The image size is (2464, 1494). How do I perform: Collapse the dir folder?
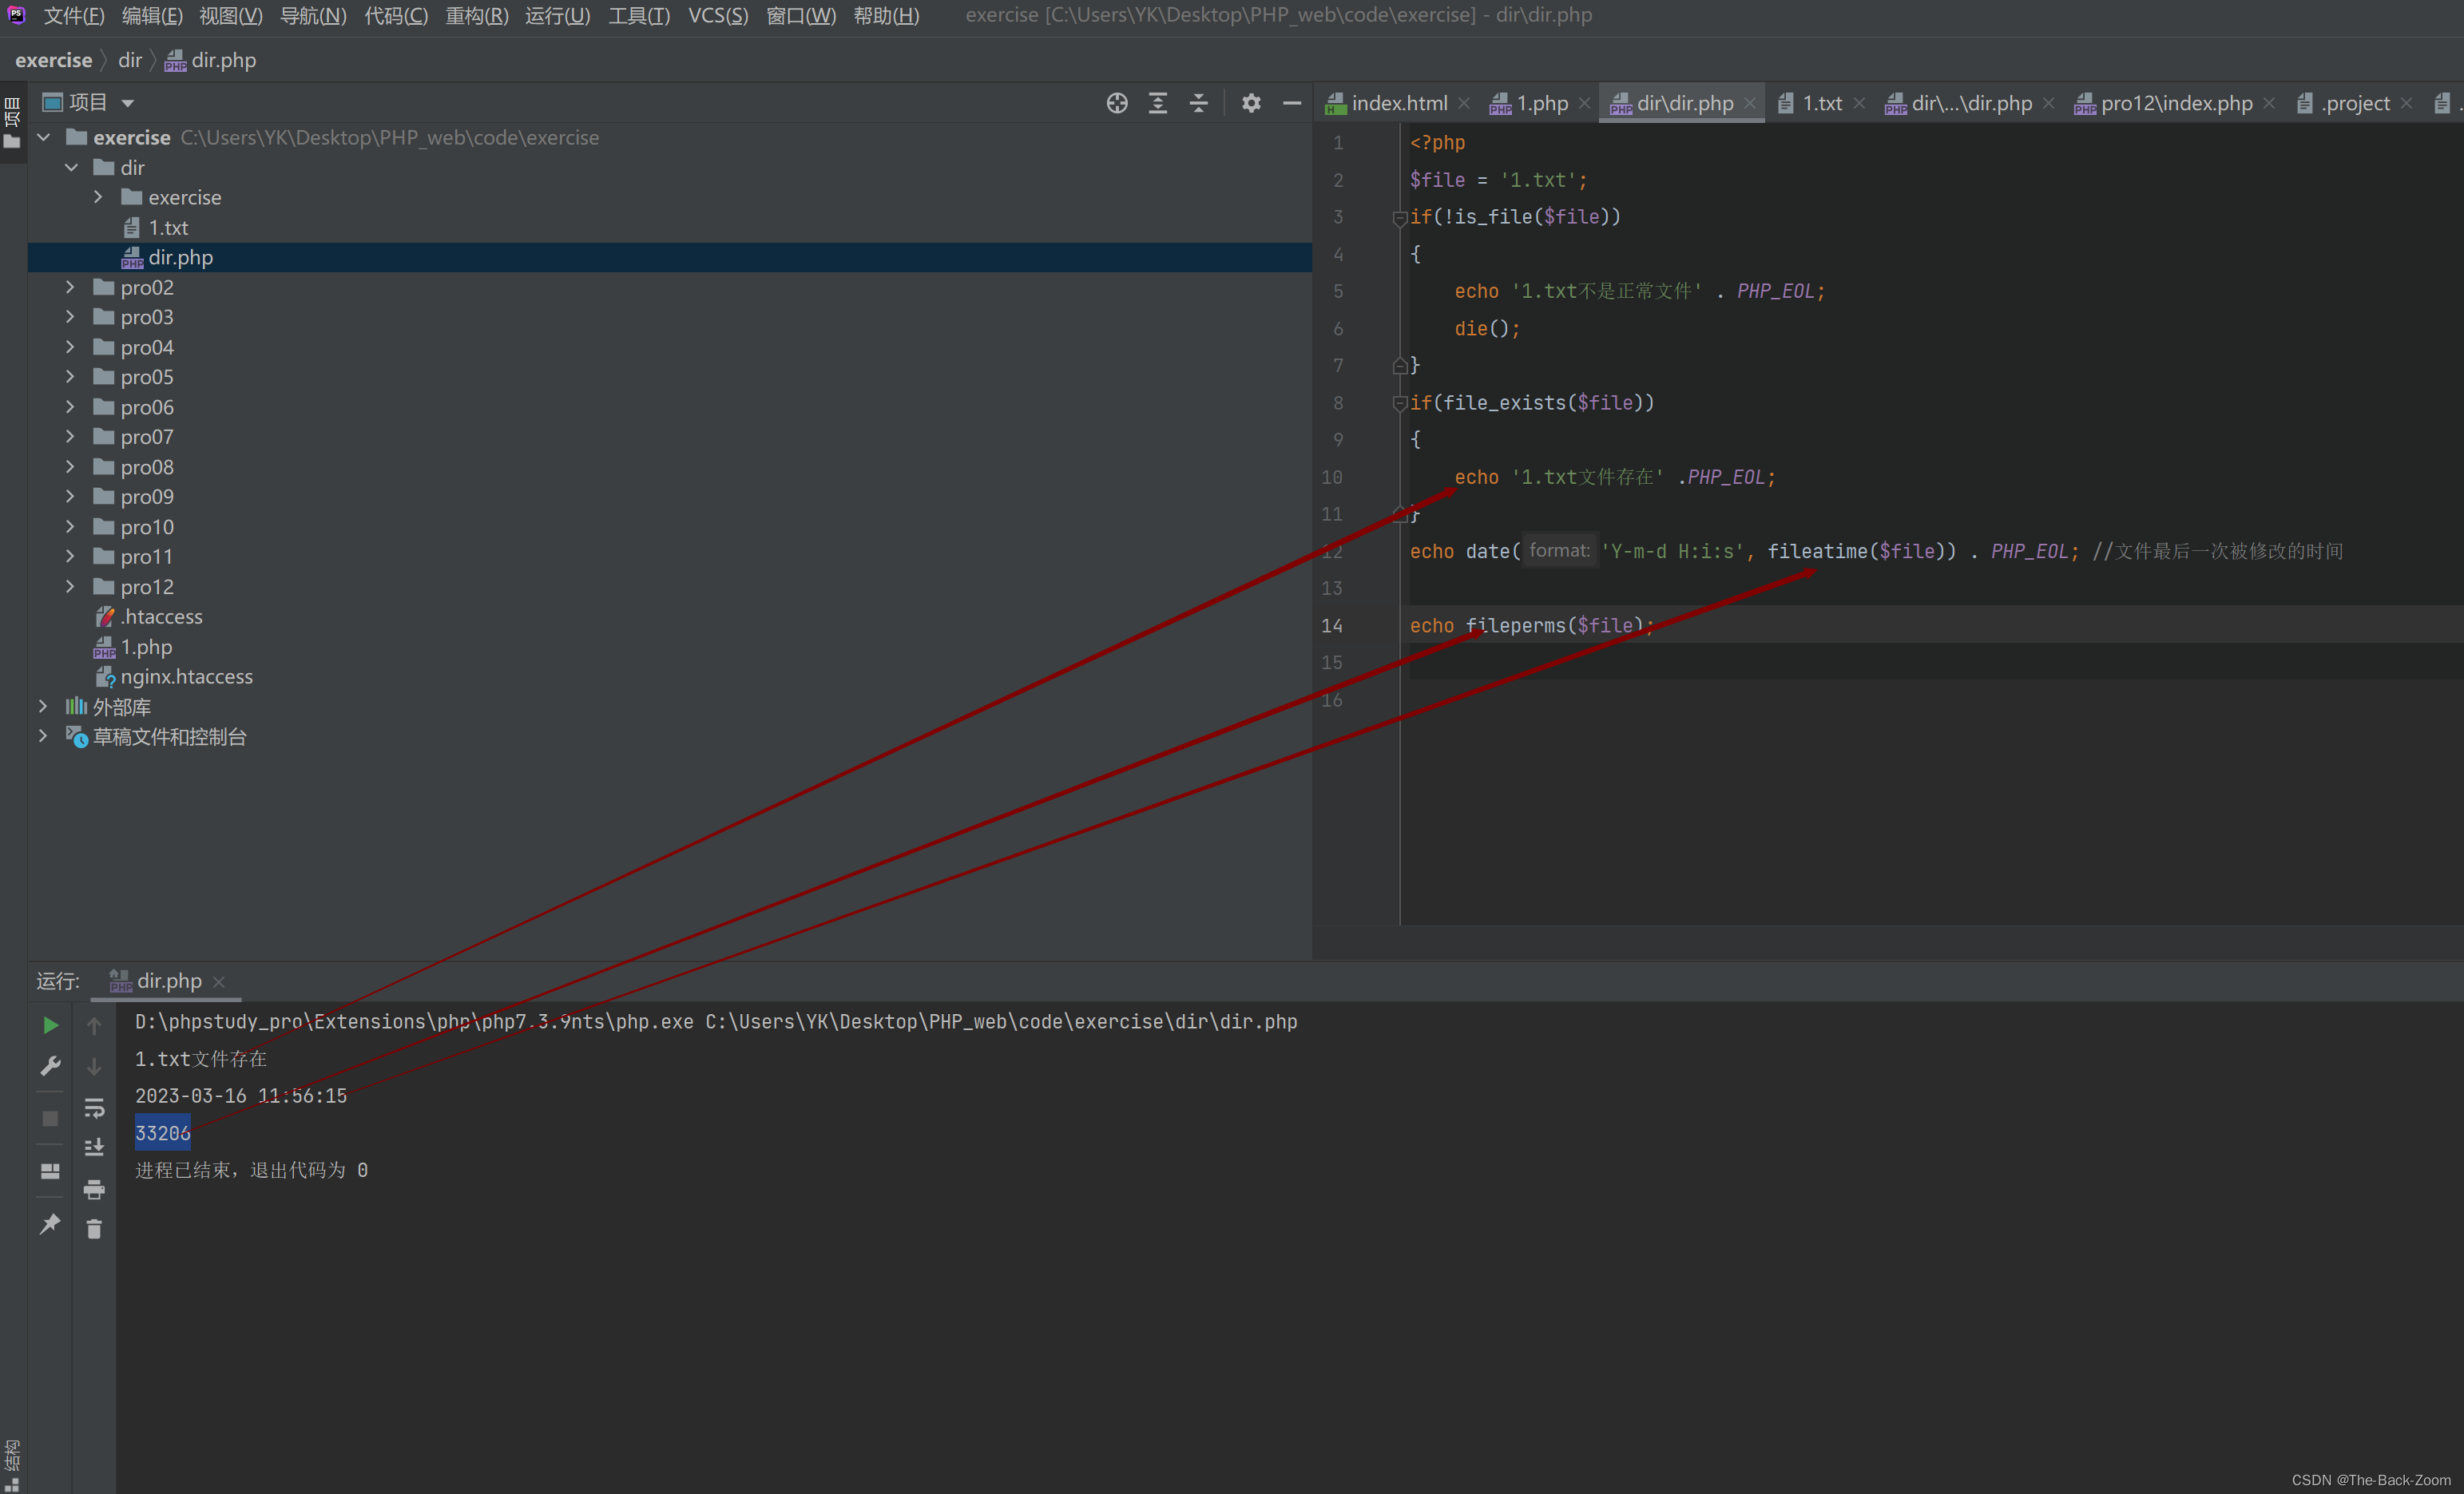[71, 167]
